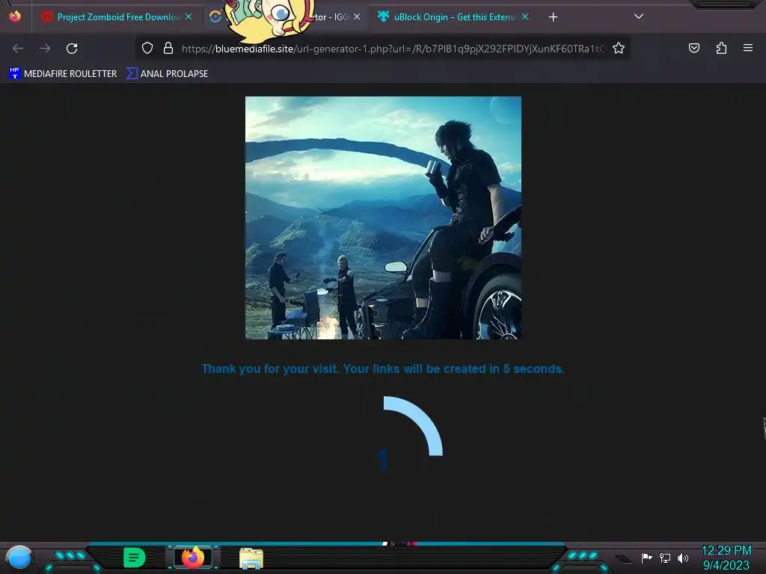Close the Project Zomboid tab
The height and width of the screenshot is (574, 766).
tap(189, 17)
